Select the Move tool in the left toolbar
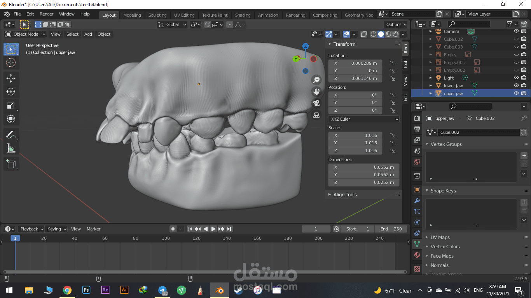531x298 pixels. pyautogui.click(x=11, y=78)
